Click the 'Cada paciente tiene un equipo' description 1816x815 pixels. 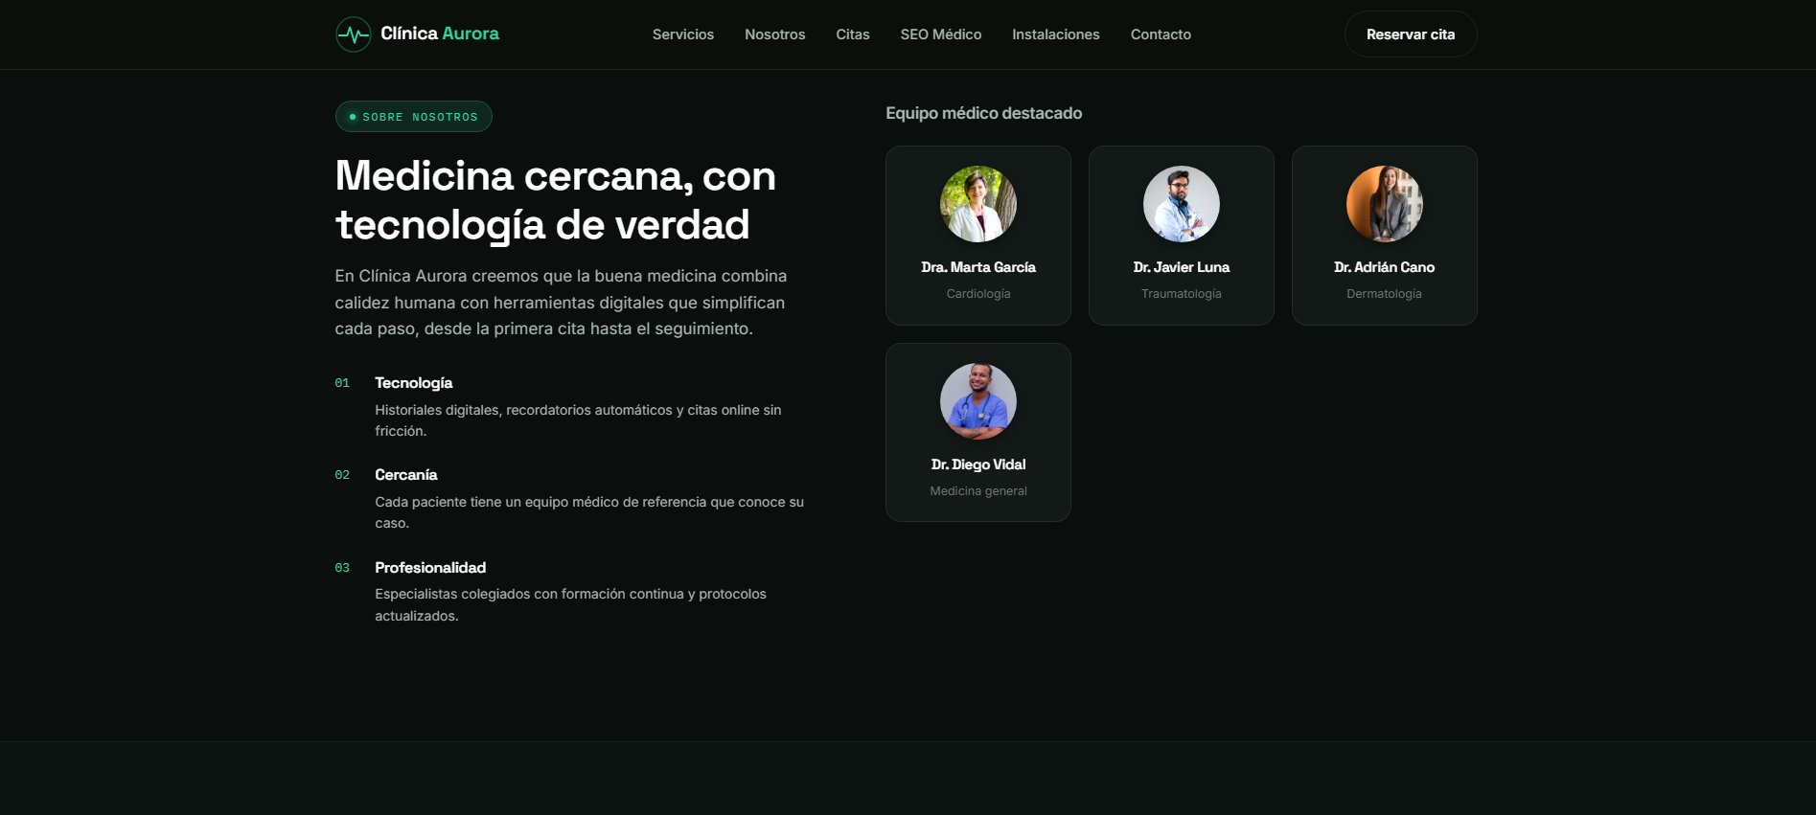589,512
